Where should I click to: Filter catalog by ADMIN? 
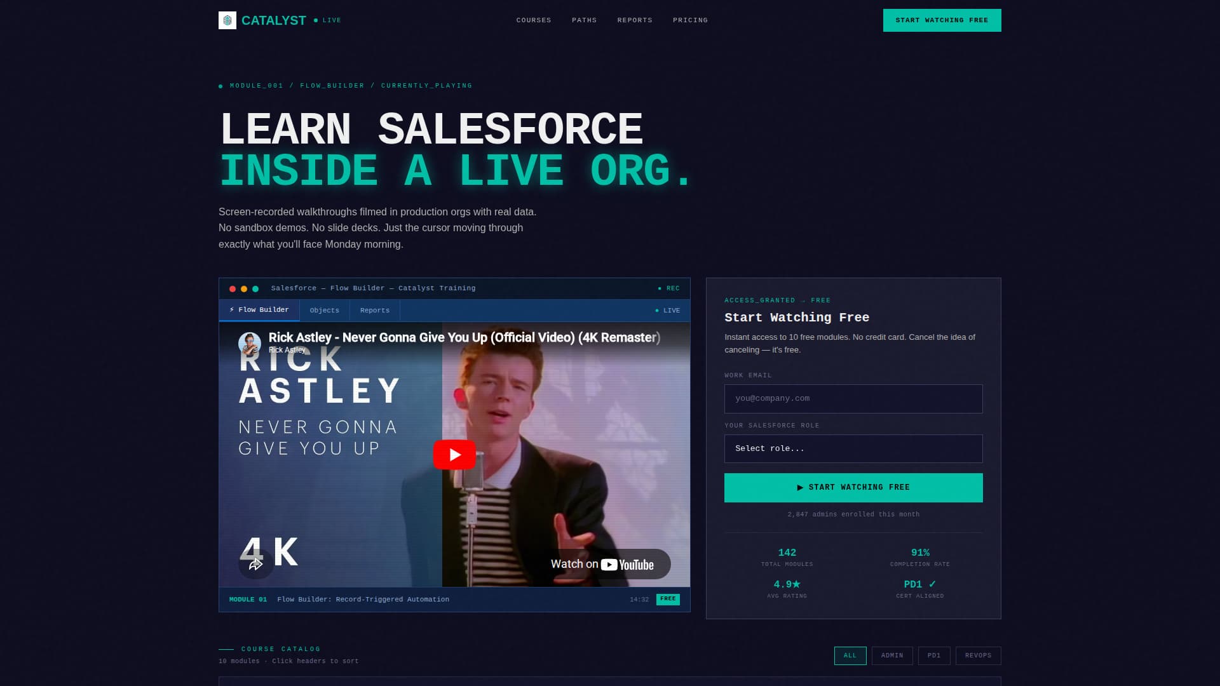(x=892, y=656)
